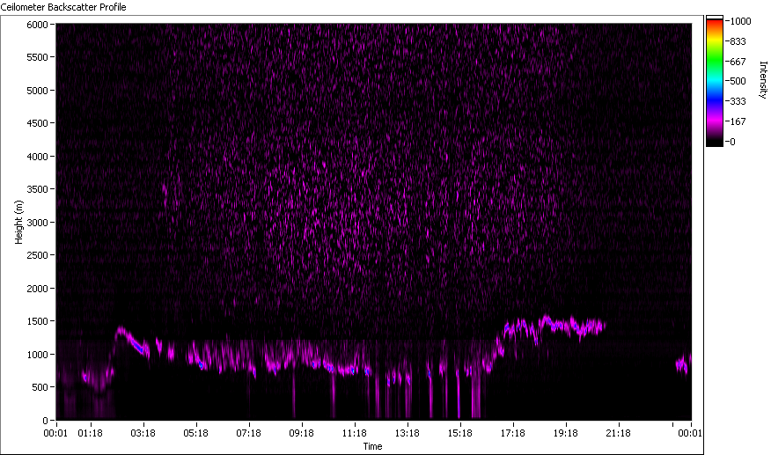The height and width of the screenshot is (455, 771).
Task: Pick the 0 value on the Intensity scale
Action: (x=733, y=143)
